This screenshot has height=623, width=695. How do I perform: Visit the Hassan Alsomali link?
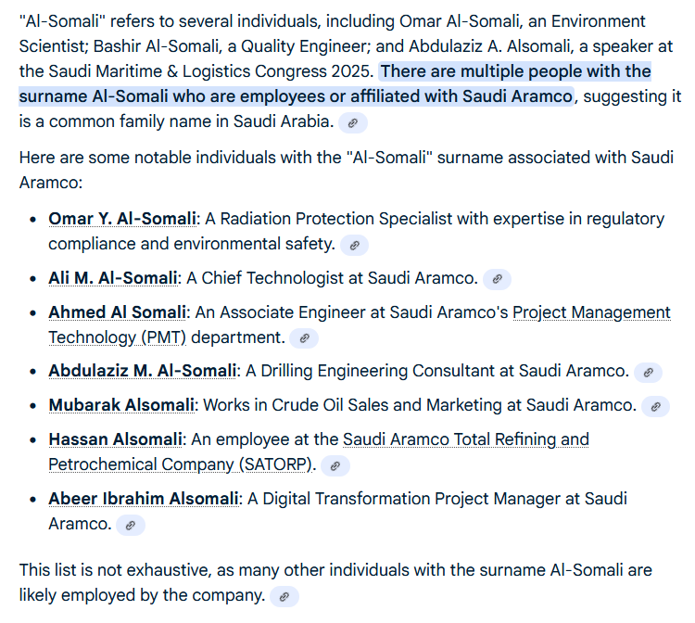tap(115, 439)
